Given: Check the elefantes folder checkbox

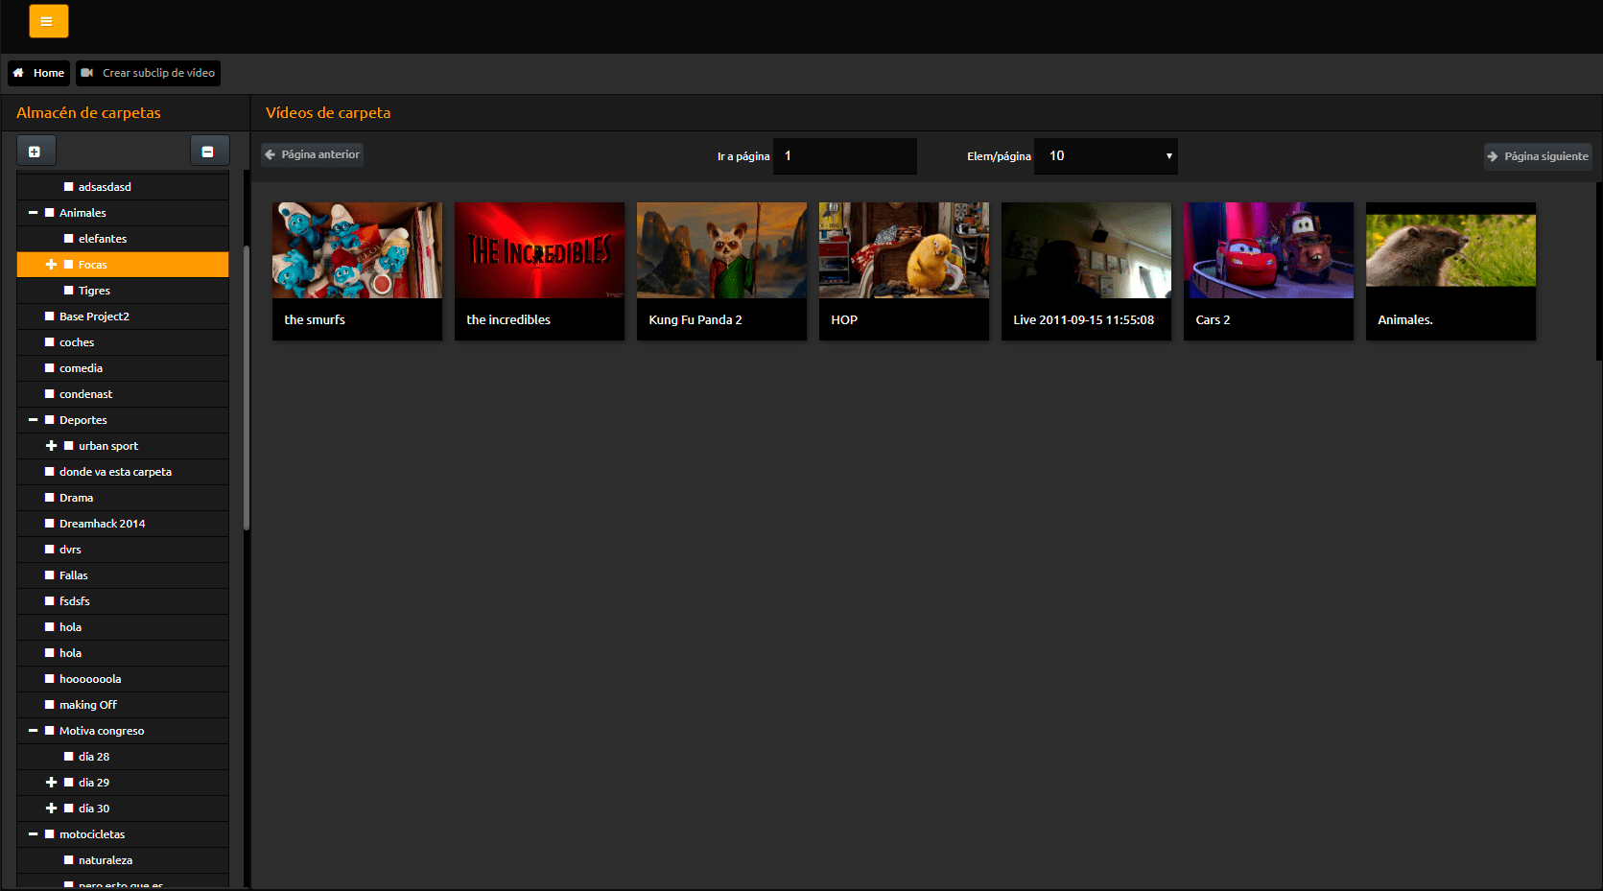Looking at the screenshot, I should pyautogui.click(x=69, y=239).
